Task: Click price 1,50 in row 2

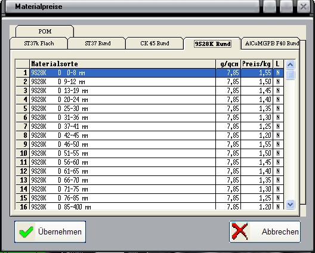Action: 257,82
